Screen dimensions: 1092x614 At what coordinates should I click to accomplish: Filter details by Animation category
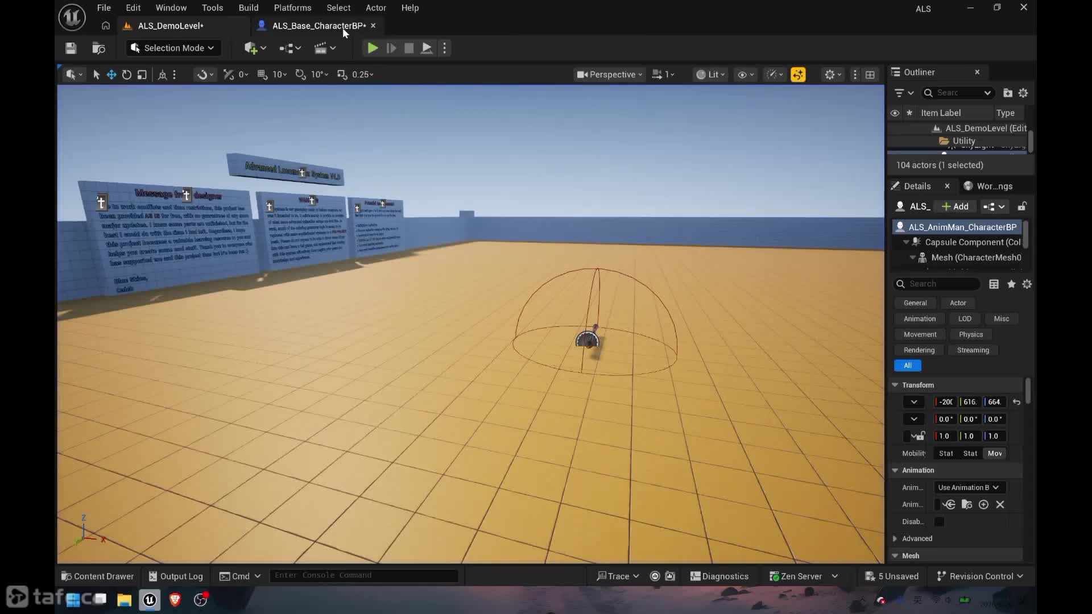920,319
